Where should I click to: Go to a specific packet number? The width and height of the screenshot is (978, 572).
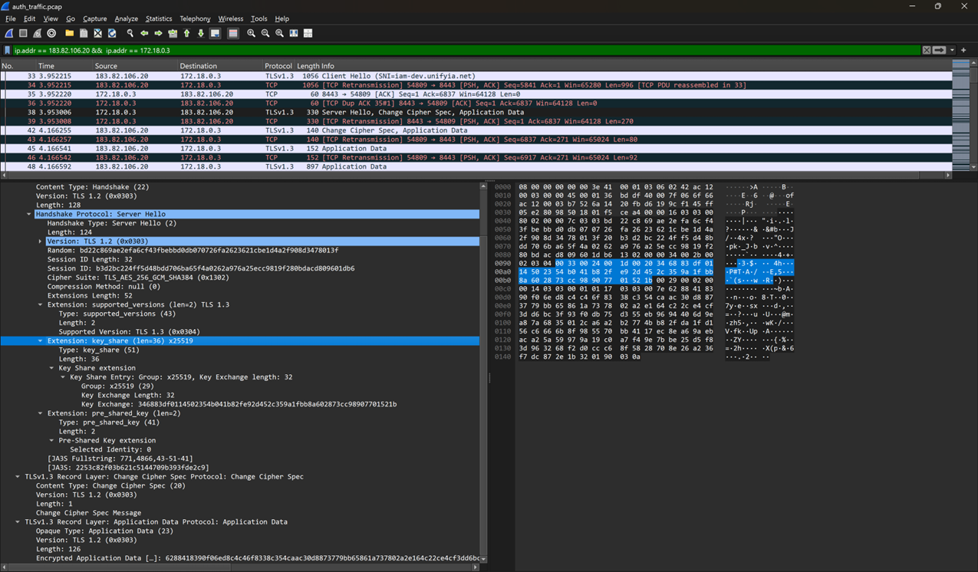(x=173, y=33)
